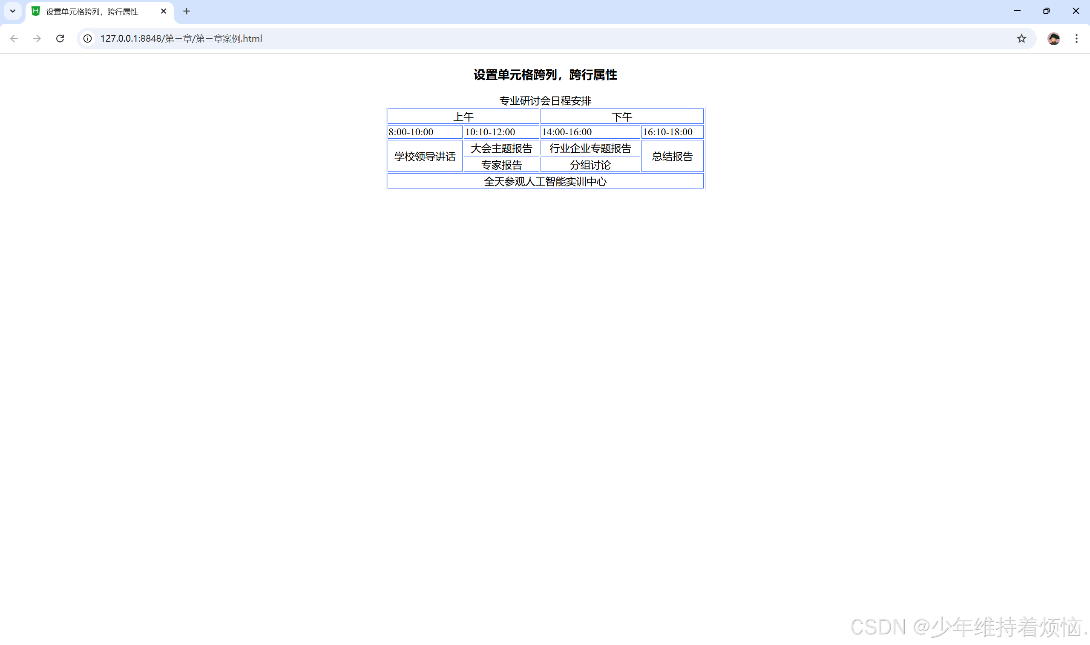Click the 行业企业专题报告 cell
Screen dimensions: 1090x645
[x=590, y=148]
